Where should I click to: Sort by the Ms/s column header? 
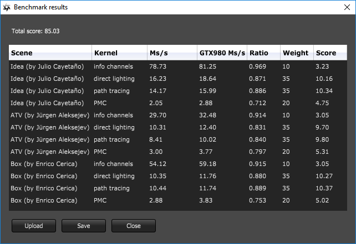[x=171, y=53]
